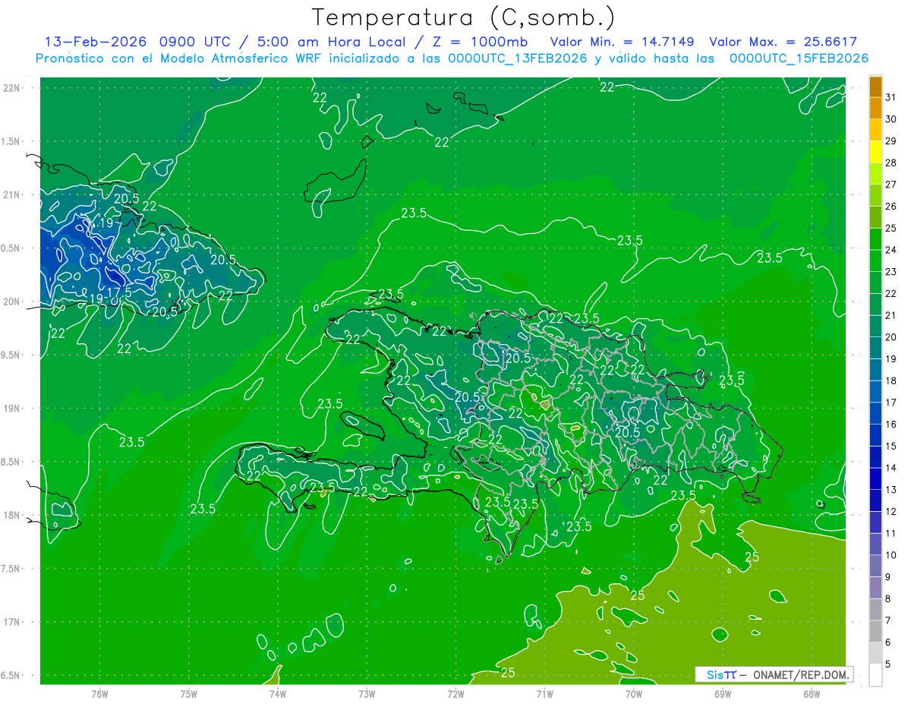Click the 69W longitude axis label
The width and height of the screenshot is (911, 704).
(x=723, y=693)
